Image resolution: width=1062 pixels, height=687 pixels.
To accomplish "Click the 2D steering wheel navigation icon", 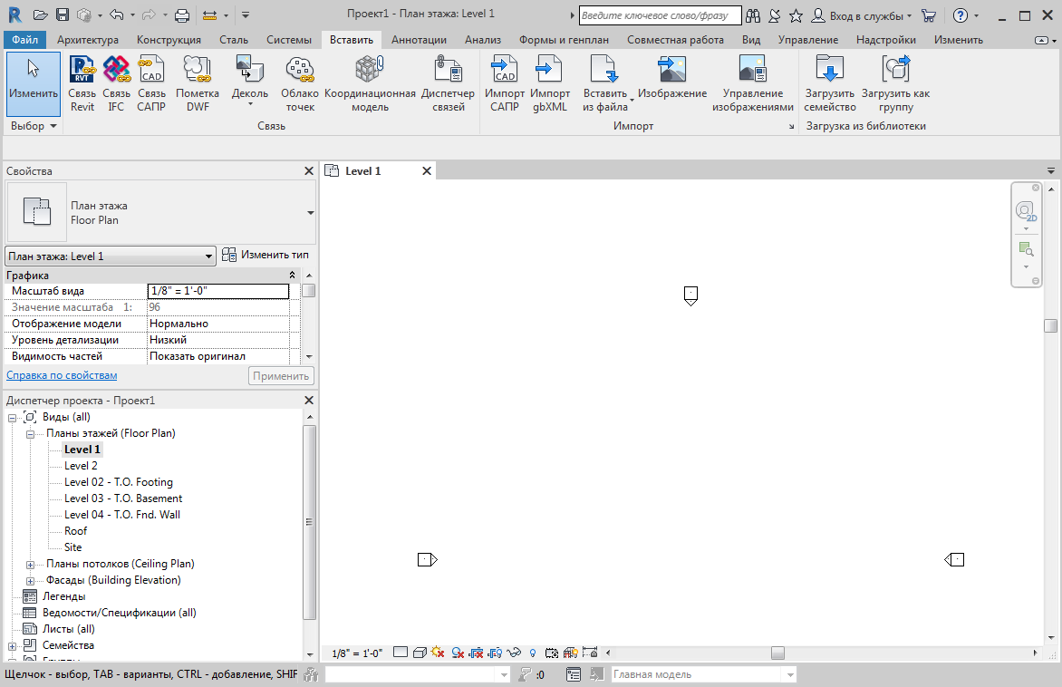I will click(x=1026, y=211).
